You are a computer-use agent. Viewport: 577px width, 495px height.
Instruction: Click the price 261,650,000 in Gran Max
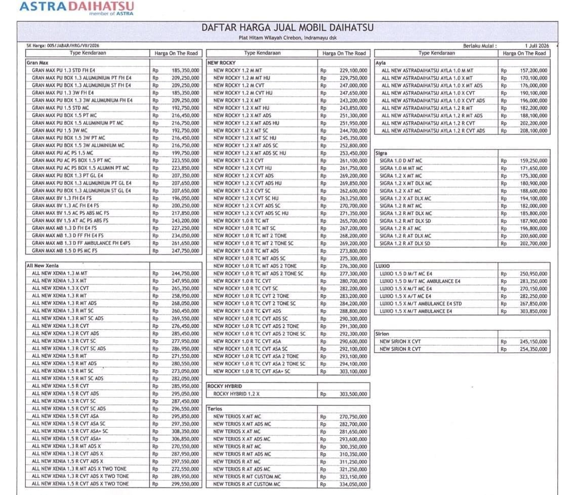[x=185, y=243]
